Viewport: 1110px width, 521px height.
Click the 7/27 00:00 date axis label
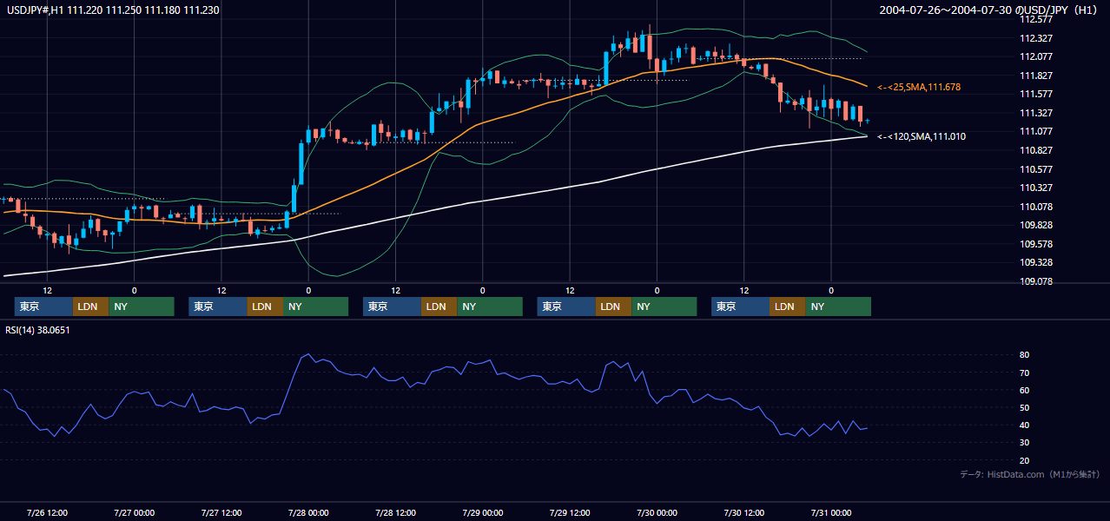pos(135,512)
